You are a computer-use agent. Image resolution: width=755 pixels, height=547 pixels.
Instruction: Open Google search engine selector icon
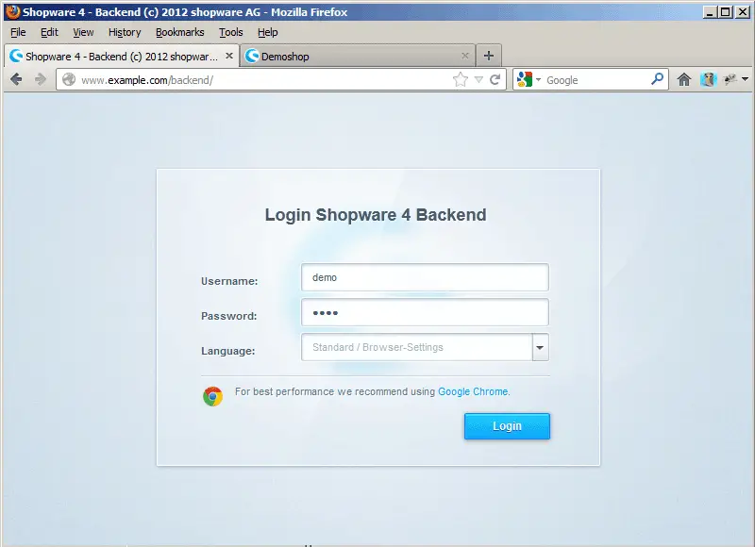point(525,79)
